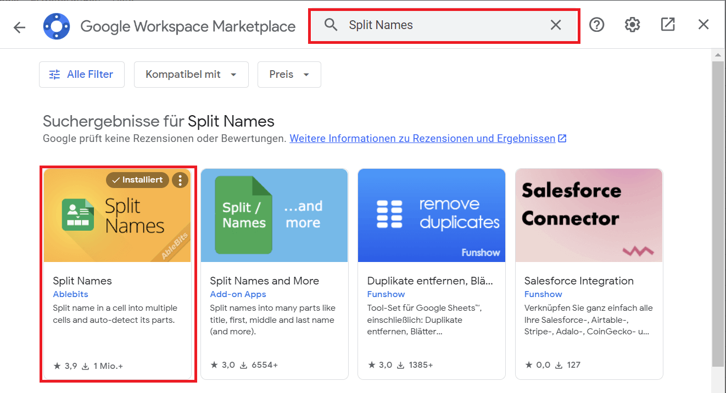Open Weitere Informationen zu Rezensionen link
Screen dimensions: 726x393
tap(422, 139)
